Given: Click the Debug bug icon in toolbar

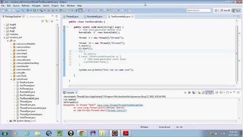Looking at the screenshot, I should (28, 10).
